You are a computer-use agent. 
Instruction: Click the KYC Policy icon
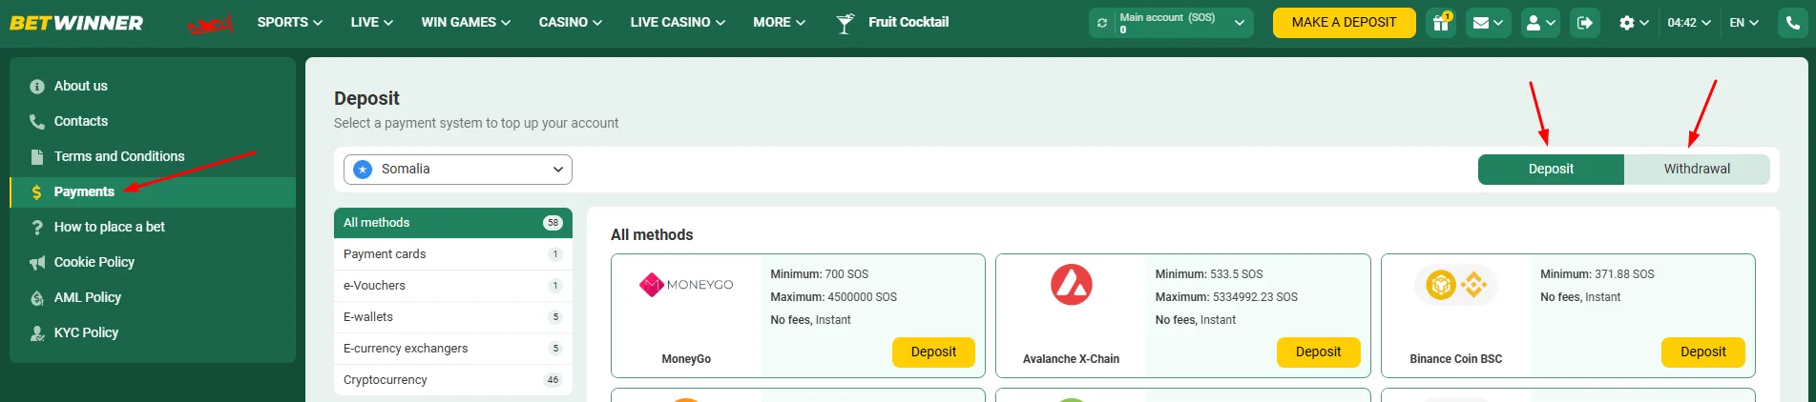(37, 333)
